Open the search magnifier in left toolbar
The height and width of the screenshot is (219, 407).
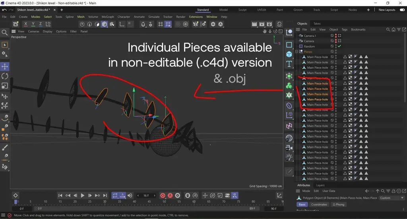tap(4, 33)
